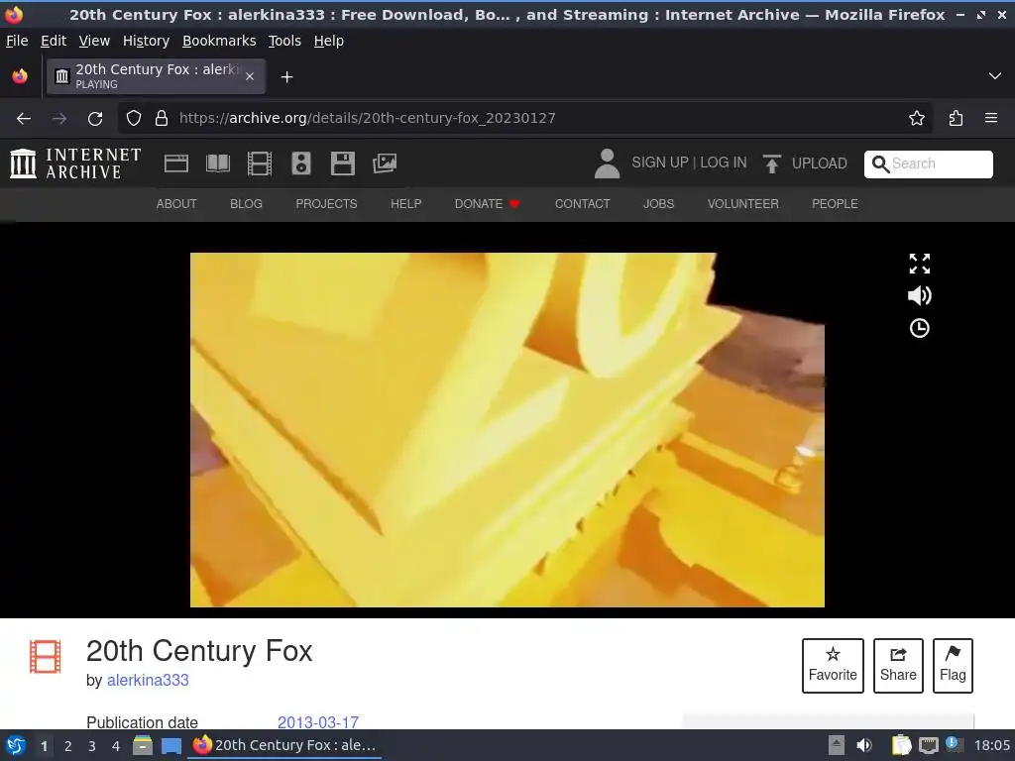
Task: Open the JOBS link
Action: click(658, 204)
